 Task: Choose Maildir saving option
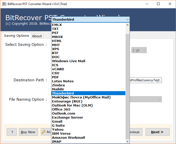coord(88,89)
